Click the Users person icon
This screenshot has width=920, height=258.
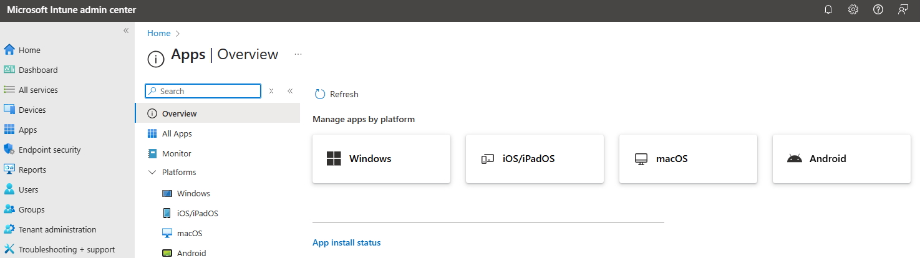coord(9,189)
